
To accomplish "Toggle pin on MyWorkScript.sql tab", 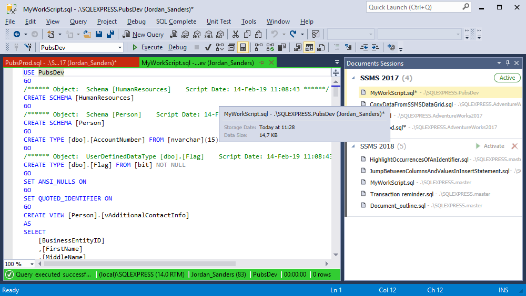I will [x=261, y=63].
